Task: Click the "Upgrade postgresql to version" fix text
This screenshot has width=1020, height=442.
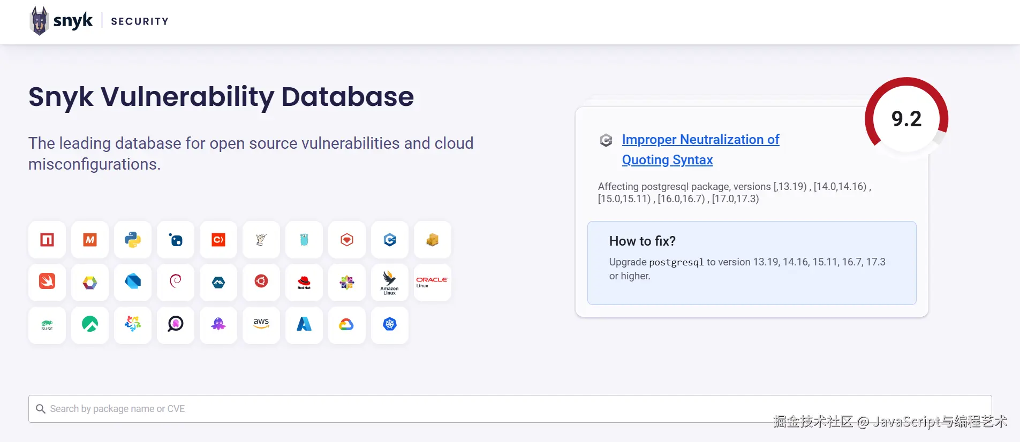Action: [x=747, y=269]
